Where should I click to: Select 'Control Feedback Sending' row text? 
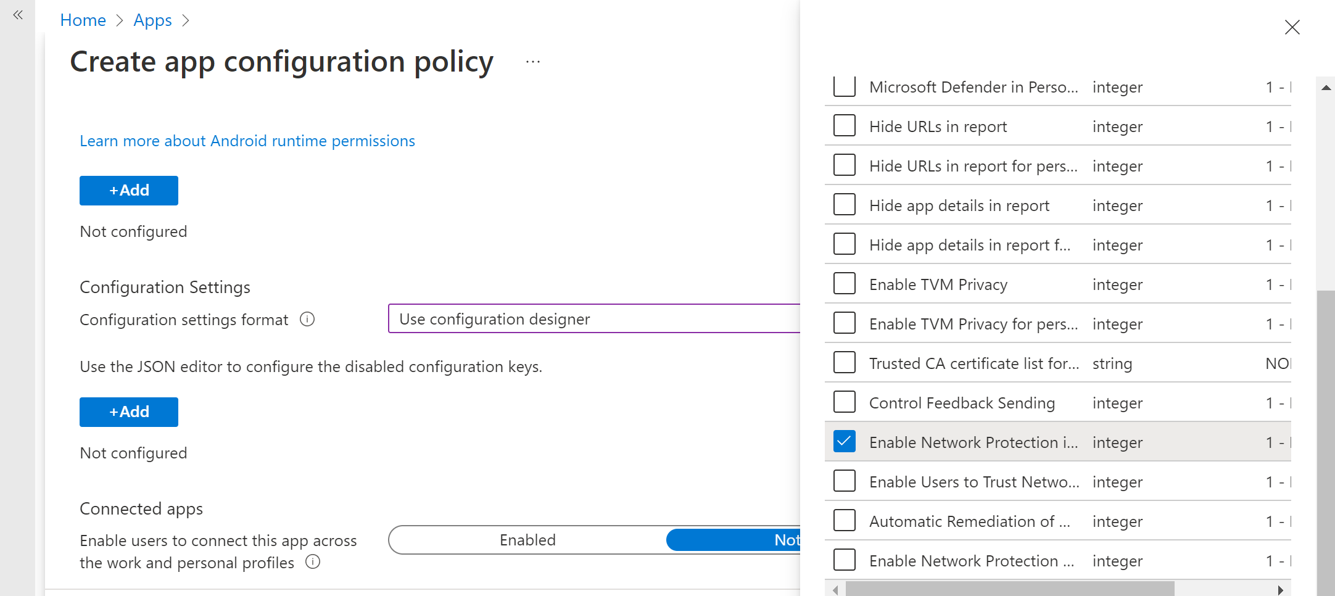962,403
